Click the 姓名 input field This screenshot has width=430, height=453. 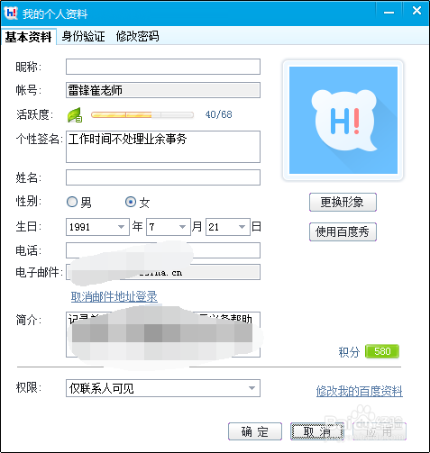(x=163, y=177)
